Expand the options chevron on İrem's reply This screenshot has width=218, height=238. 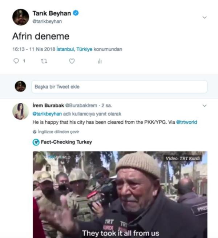coord(204,106)
